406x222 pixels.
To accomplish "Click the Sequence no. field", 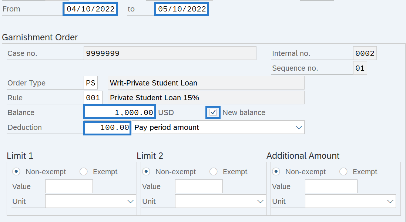I will point(359,68).
